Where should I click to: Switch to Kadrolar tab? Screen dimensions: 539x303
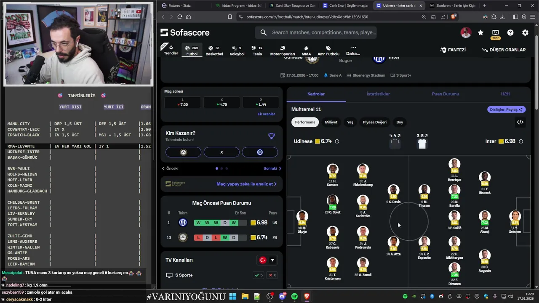pyautogui.click(x=316, y=94)
